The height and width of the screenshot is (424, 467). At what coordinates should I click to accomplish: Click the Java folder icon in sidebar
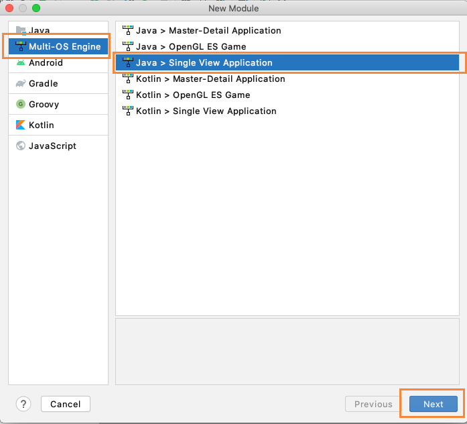coord(21,30)
